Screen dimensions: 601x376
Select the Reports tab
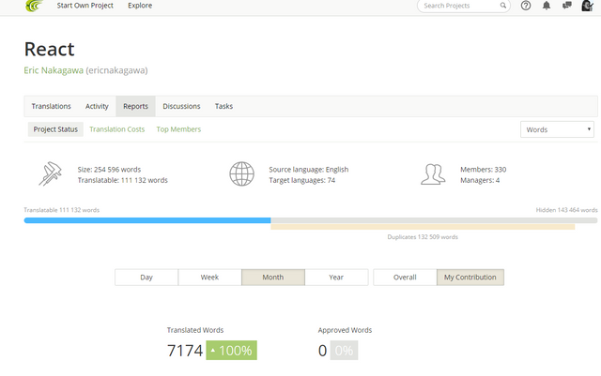pos(135,106)
